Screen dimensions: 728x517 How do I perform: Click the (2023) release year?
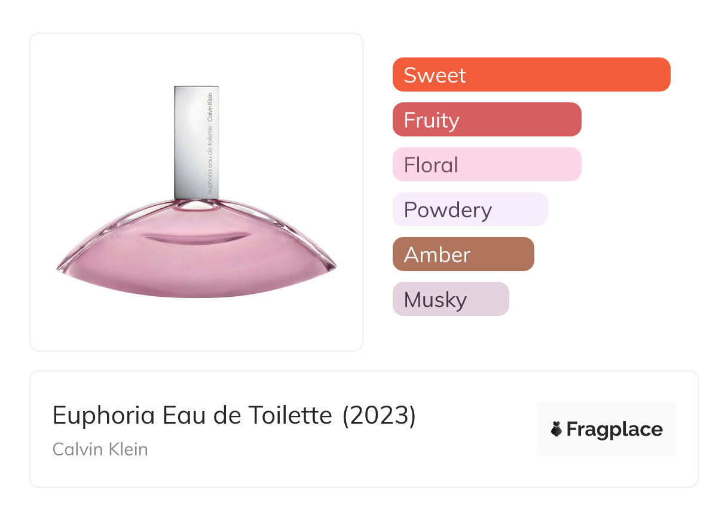pos(379,415)
